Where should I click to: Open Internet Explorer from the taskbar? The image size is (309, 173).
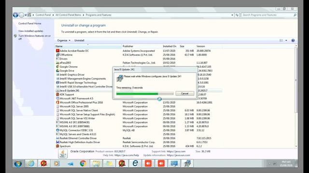(31, 163)
